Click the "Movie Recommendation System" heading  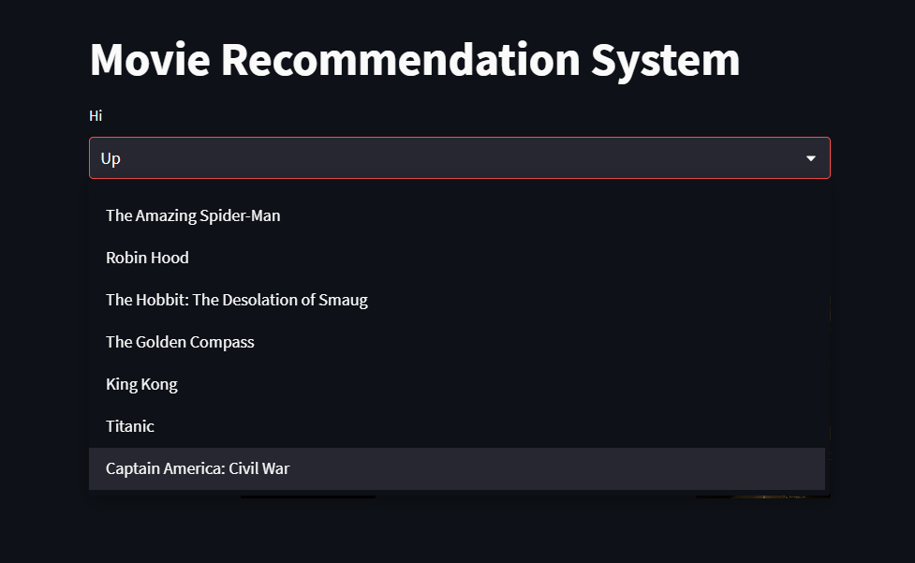click(x=414, y=59)
